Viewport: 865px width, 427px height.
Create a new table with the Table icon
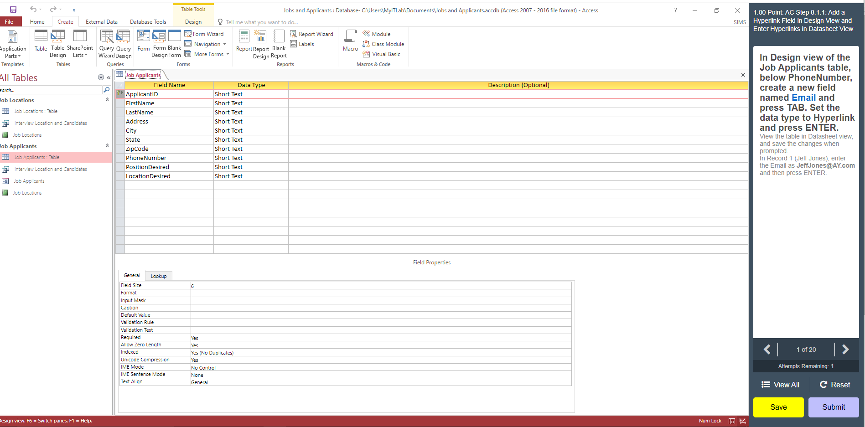coord(41,41)
